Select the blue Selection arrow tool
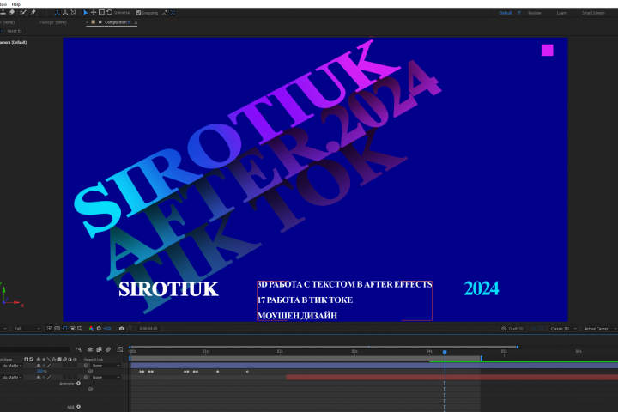This screenshot has width=618, height=412. tap(86, 13)
